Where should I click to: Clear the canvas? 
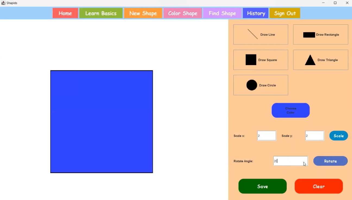coord(319,186)
